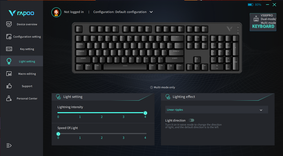The width and height of the screenshot is (283, 156).
Task: Select the Light setting bulb icon
Action: [x=9, y=61]
